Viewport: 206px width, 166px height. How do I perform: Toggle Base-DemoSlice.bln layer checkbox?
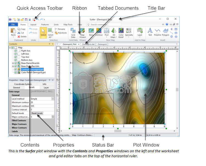pyautogui.click(x=16, y=63)
